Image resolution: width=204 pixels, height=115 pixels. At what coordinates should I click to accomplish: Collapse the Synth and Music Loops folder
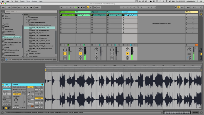[27, 22]
